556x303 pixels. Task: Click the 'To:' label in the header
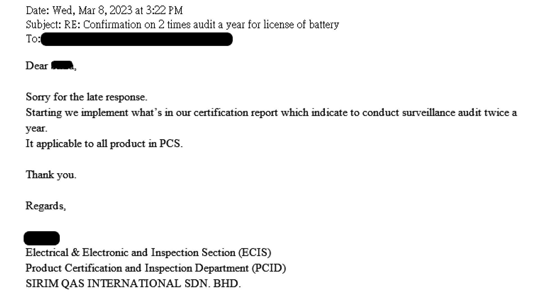(x=33, y=39)
